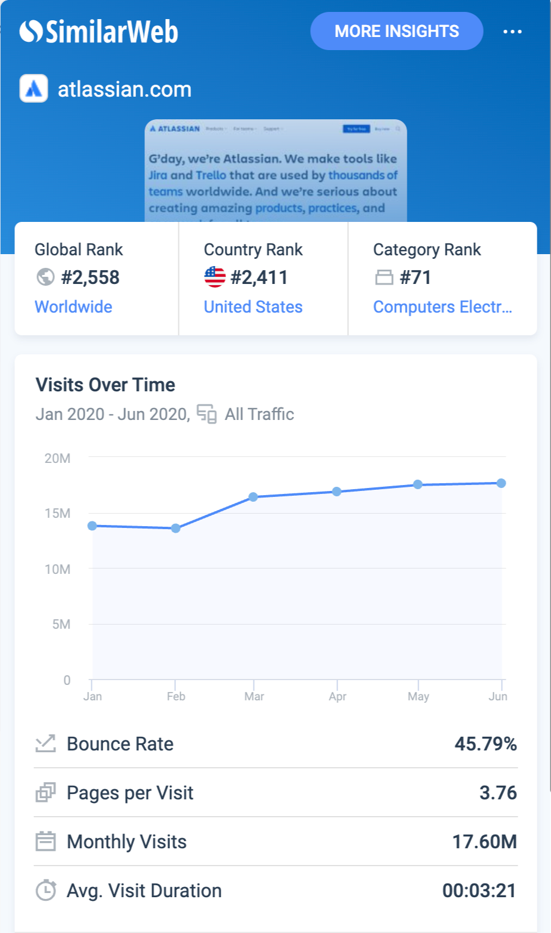This screenshot has width=551, height=933.
Task: Click the 15M axis label
Action: tap(57, 513)
